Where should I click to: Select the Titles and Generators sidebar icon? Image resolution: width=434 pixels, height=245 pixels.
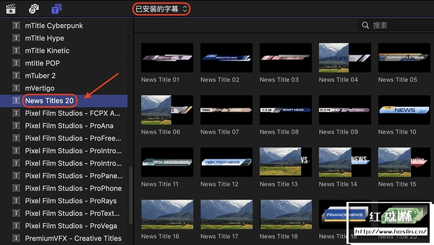tap(57, 9)
